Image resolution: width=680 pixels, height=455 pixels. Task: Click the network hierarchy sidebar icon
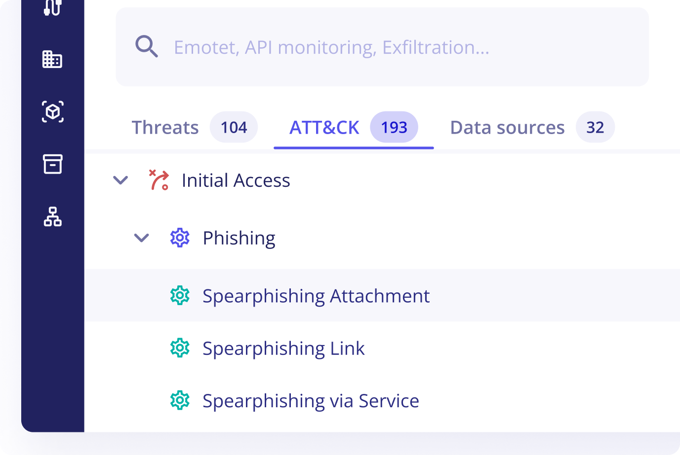pos(52,216)
